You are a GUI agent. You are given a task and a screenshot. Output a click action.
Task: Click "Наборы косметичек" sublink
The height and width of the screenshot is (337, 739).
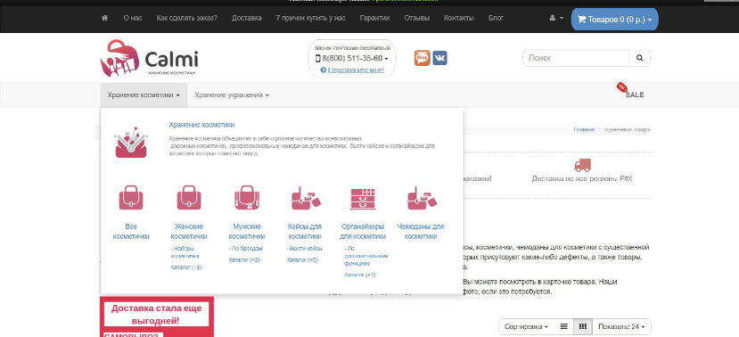(185, 252)
